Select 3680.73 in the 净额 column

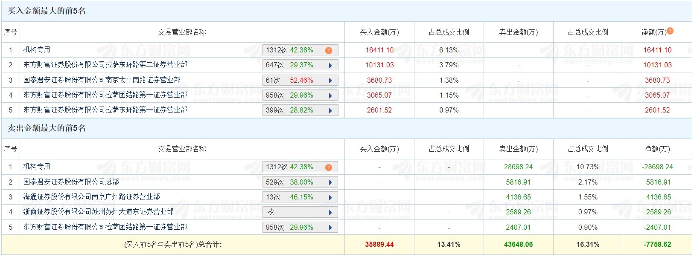pyautogui.click(x=657, y=80)
